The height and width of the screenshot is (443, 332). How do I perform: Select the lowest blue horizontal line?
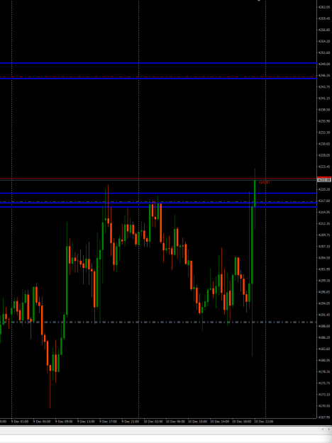pyautogui.click(x=158, y=207)
